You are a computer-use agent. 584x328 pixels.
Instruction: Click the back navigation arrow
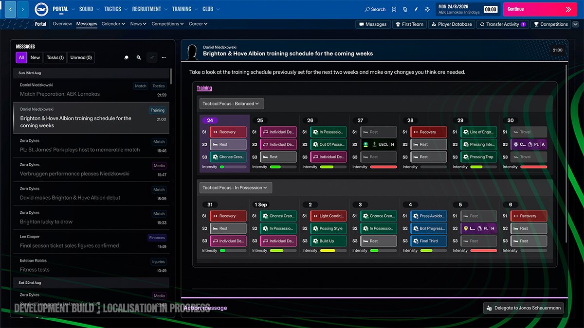11,9
